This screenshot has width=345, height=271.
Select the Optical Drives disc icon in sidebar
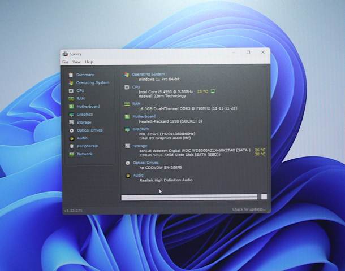tap(71, 130)
